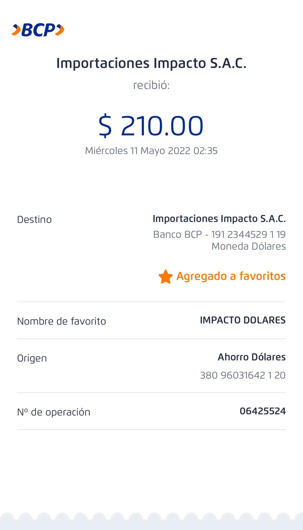Screen dimensions: 303x530
Task: Select the Importaciones Impacto S.A.C. title
Action: [151, 63]
